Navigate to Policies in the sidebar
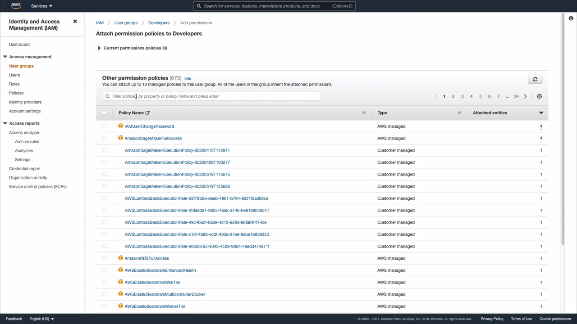Image resolution: width=577 pixels, height=324 pixels. tap(16, 93)
